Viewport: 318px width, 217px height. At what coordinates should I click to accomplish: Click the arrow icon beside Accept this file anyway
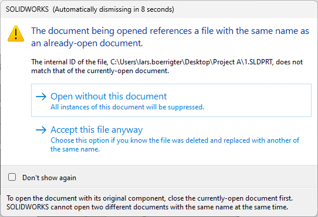click(x=41, y=130)
